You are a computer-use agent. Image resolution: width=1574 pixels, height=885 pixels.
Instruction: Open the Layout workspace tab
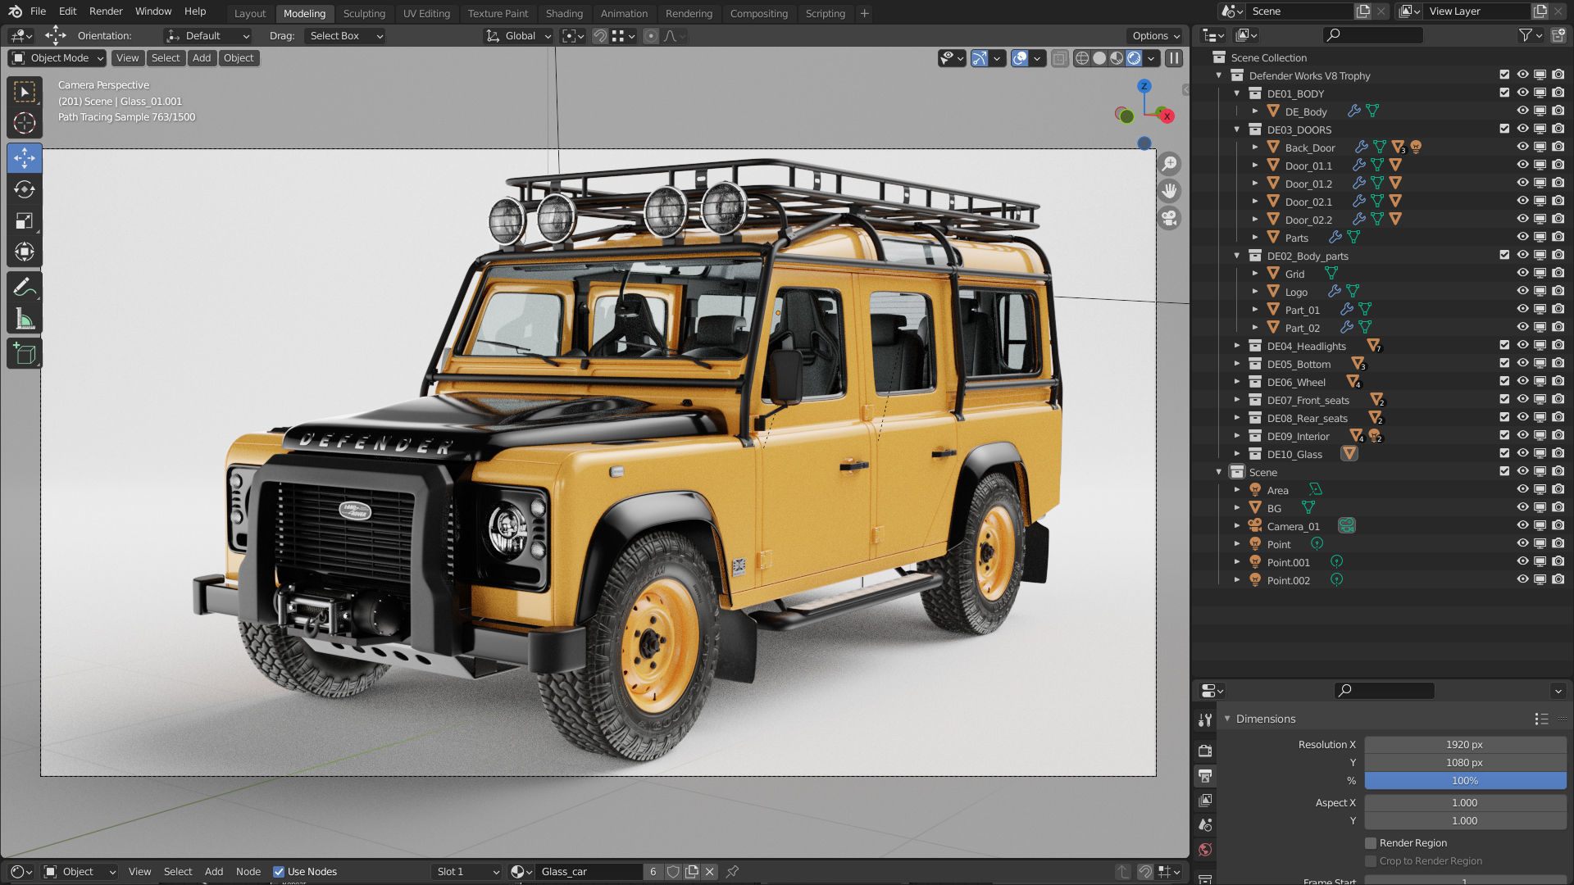tap(250, 14)
